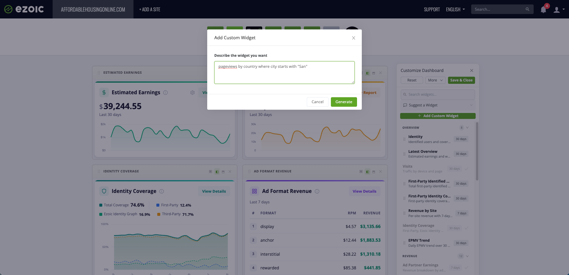Open the ENGLISH language dropdown
The image size is (569, 275).
click(x=455, y=10)
